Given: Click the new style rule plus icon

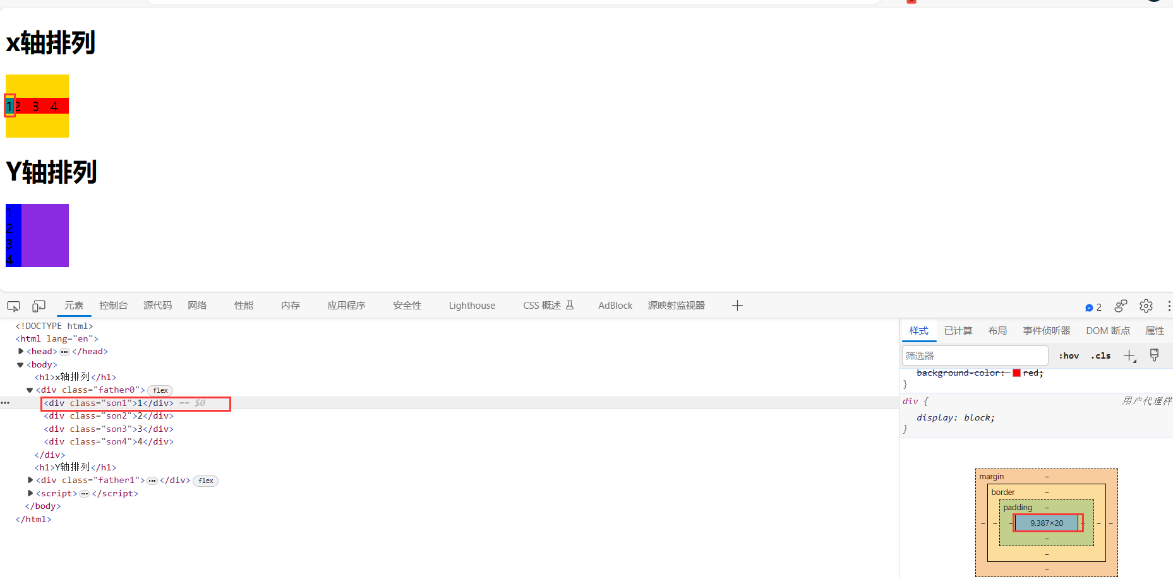Looking at the screenshot, I should [x=1129, y=356].
